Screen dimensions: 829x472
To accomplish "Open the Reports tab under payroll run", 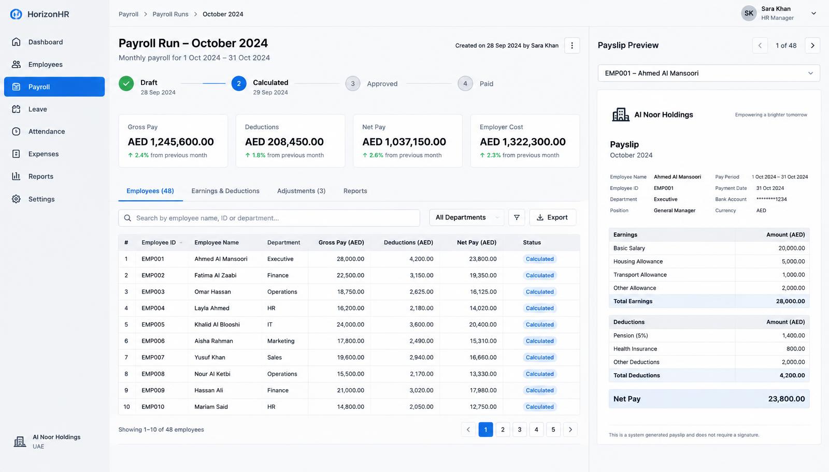I will click(x=355, y=191).
